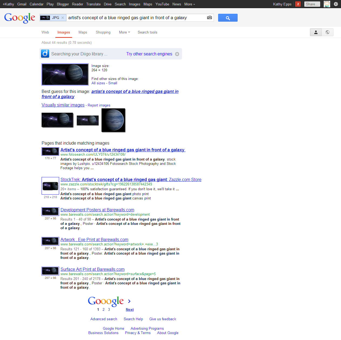Click the camera search-by-image icon
The image size is (341, 340).
209,18
